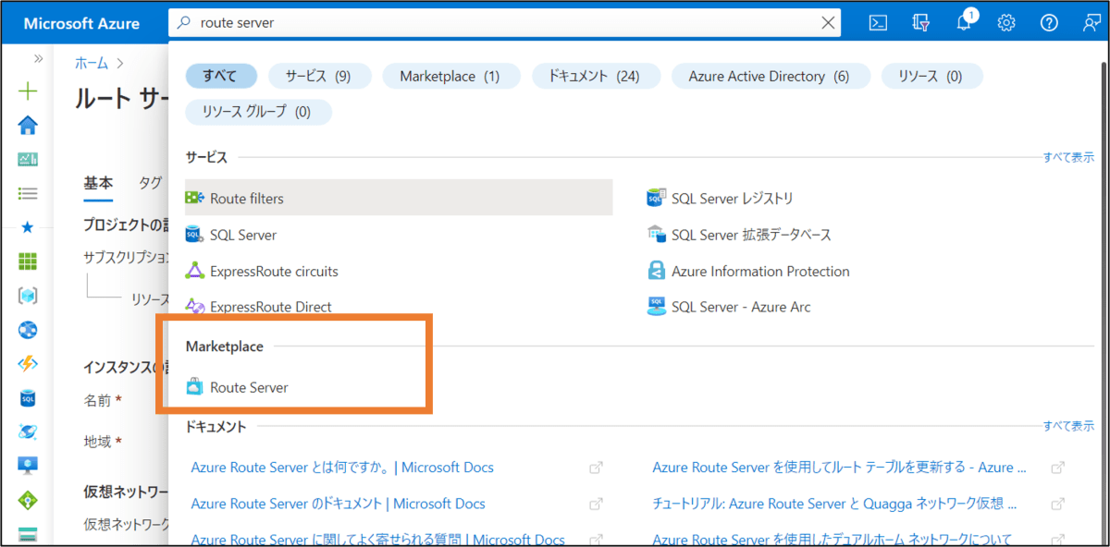The height and width of the screenshot is (547, 1110).
Task: Select the Marketplace (1) filter pill
Action: pos(450,76)
